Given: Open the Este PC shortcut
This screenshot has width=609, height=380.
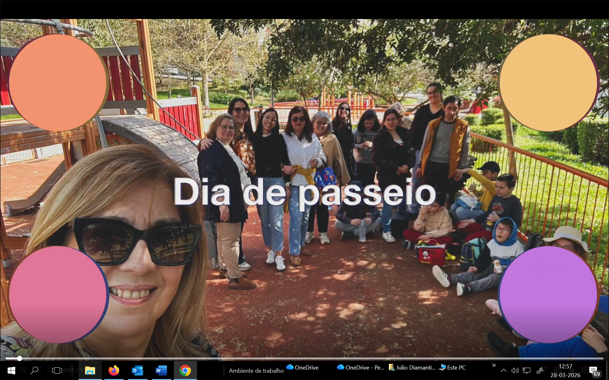Looking at the screenshot, I should (x=452, y=367).
